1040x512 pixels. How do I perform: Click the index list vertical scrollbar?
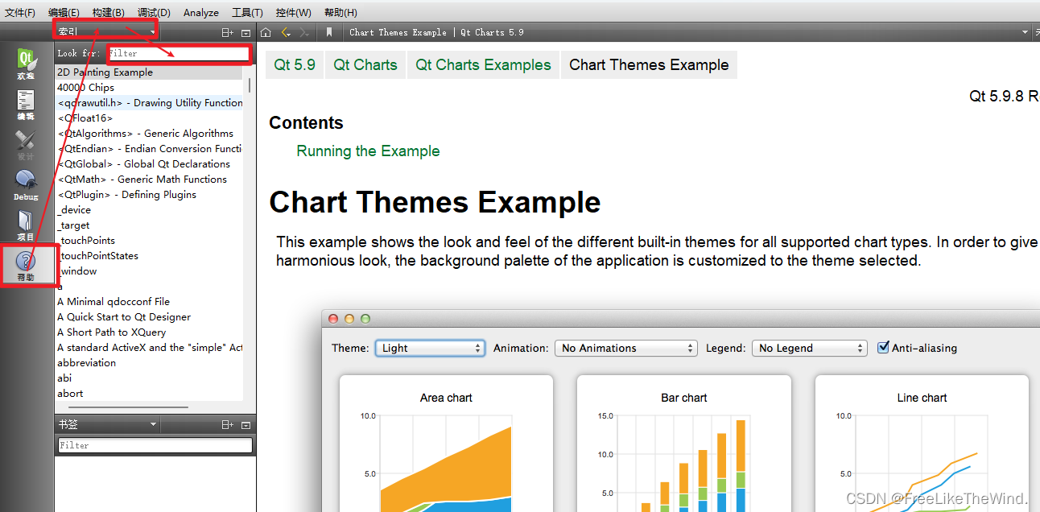[249, 85]
